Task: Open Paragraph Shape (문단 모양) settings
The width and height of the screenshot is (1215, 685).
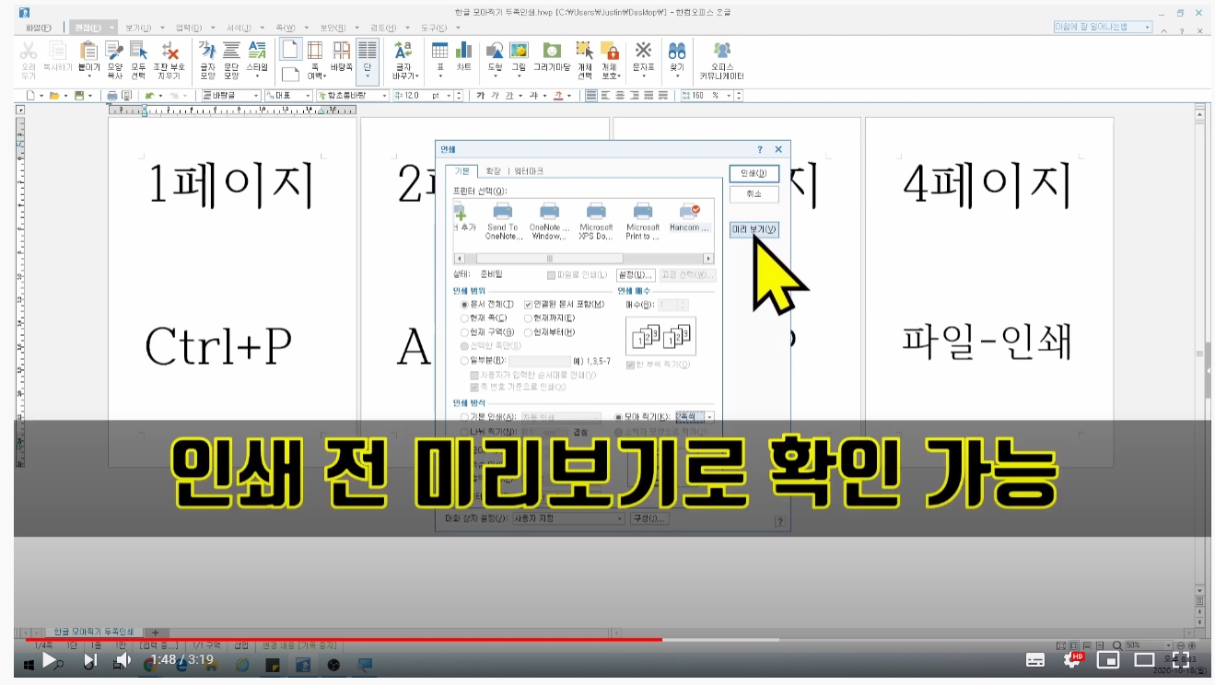Action: coord(231,60)
